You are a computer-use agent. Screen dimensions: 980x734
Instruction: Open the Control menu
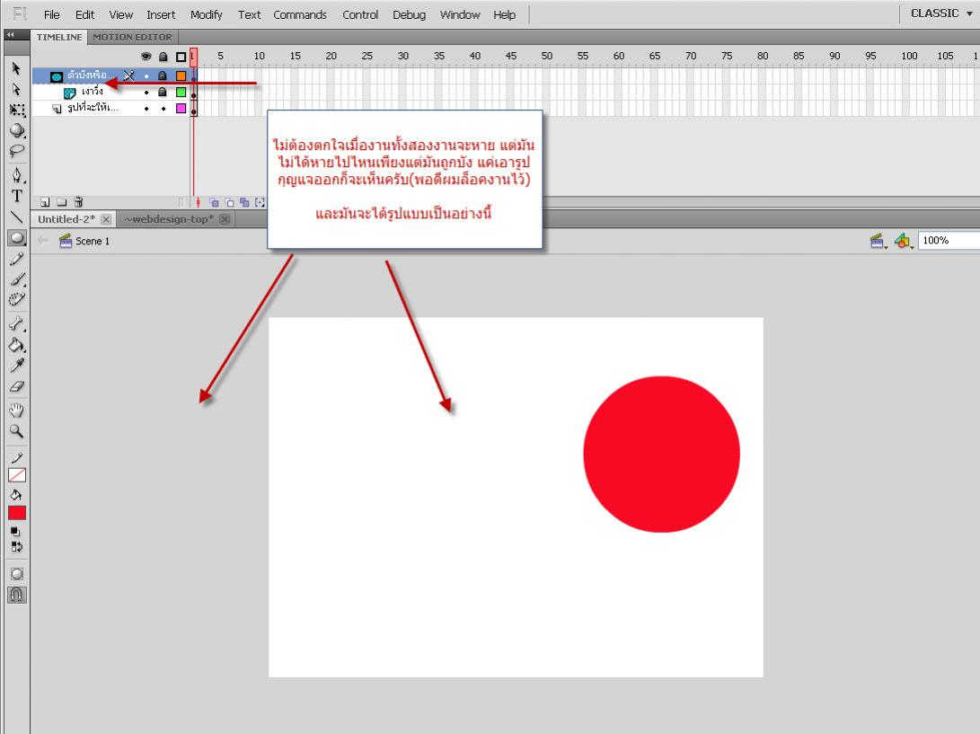(x=360, y=14)
